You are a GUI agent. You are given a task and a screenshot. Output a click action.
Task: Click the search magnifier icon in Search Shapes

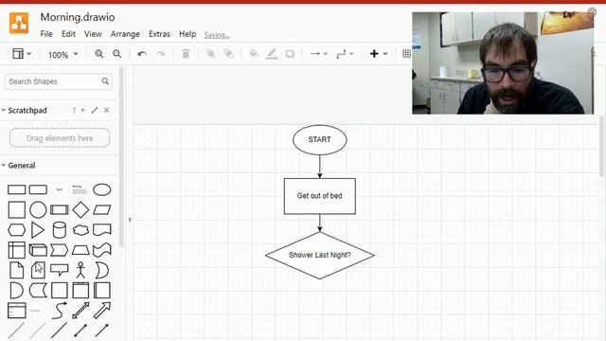[x=105, y=81]
